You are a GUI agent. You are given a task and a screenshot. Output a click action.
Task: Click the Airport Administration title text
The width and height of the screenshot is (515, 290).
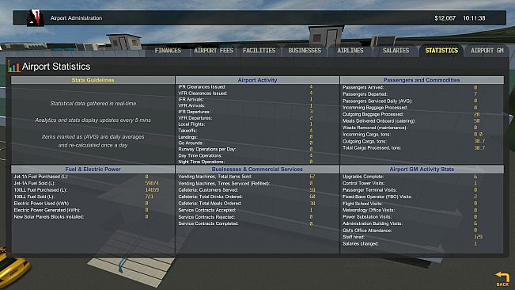coord(76,18)
